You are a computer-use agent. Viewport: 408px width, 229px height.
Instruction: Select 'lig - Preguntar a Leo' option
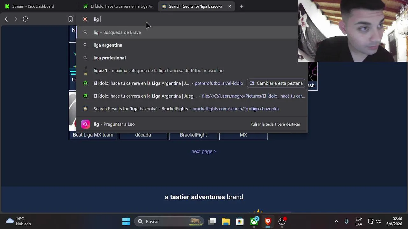pos(192,124)
